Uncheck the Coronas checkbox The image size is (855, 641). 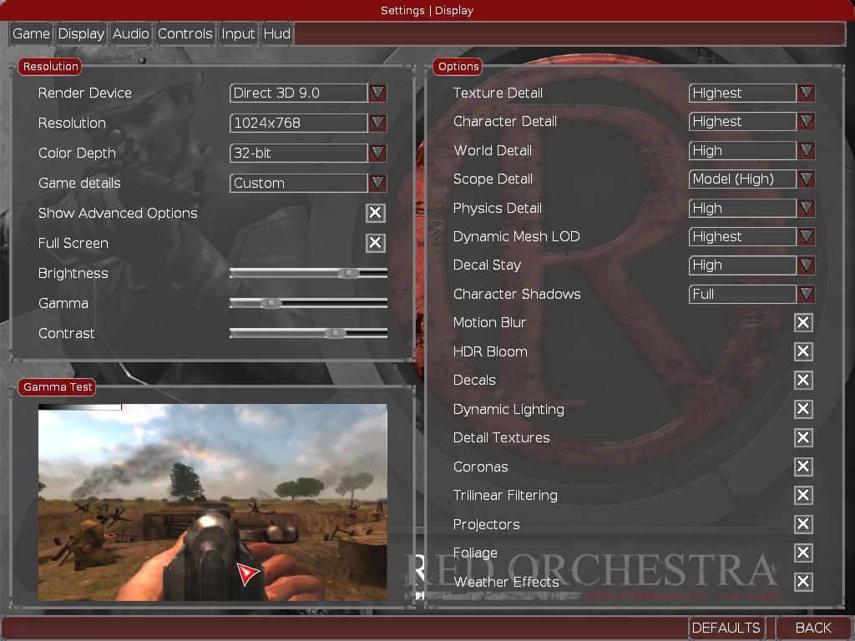pyautogui.click(x=803, y=466)
